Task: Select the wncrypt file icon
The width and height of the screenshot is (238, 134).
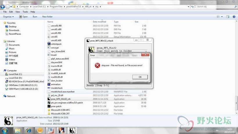Action: pos(49,48)
